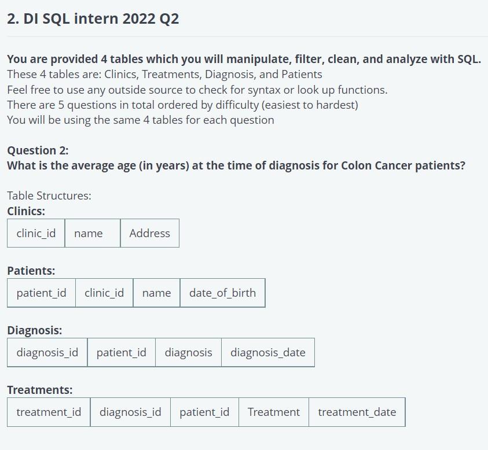The image size is (488, 450).
Task: Click patient_id cell in Patients table
Action: 41,293
